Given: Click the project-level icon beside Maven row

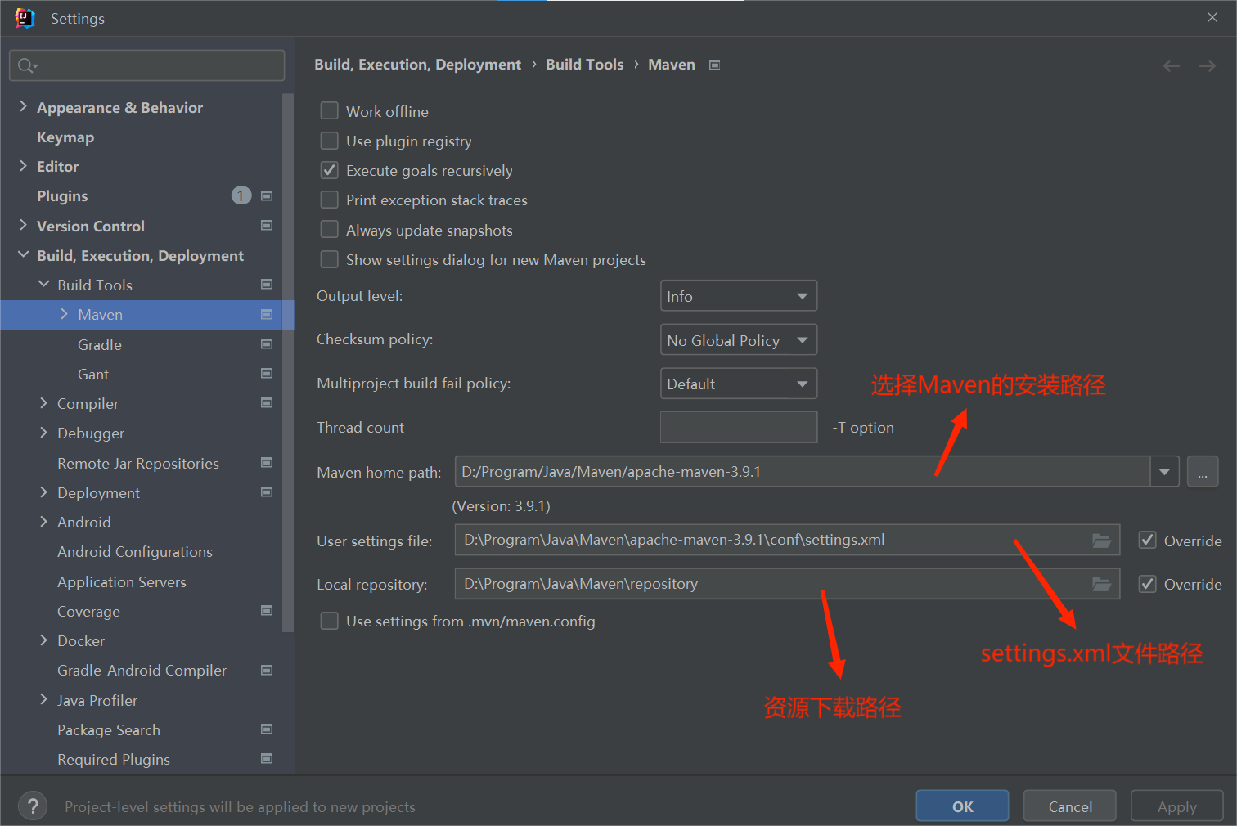Looking at the screenshot, I should (267, 314).
